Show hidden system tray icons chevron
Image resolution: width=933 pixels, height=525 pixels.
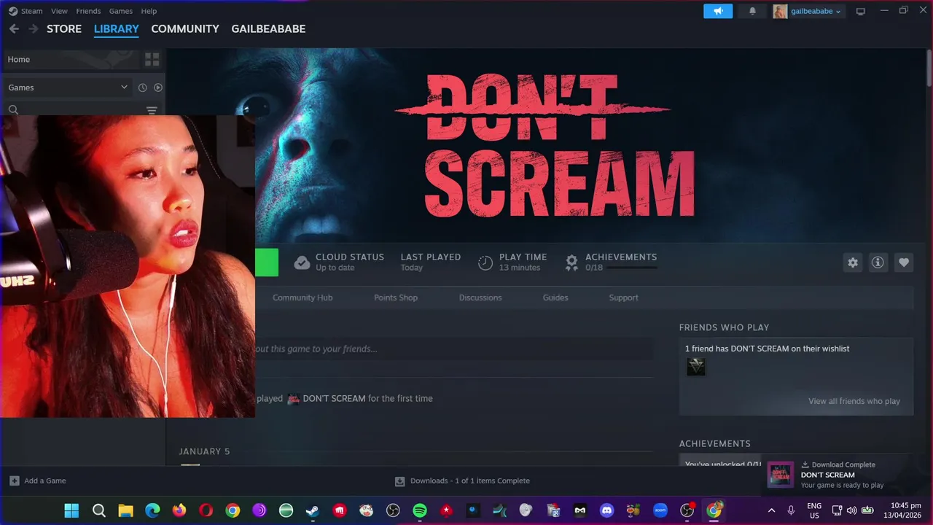772,510
